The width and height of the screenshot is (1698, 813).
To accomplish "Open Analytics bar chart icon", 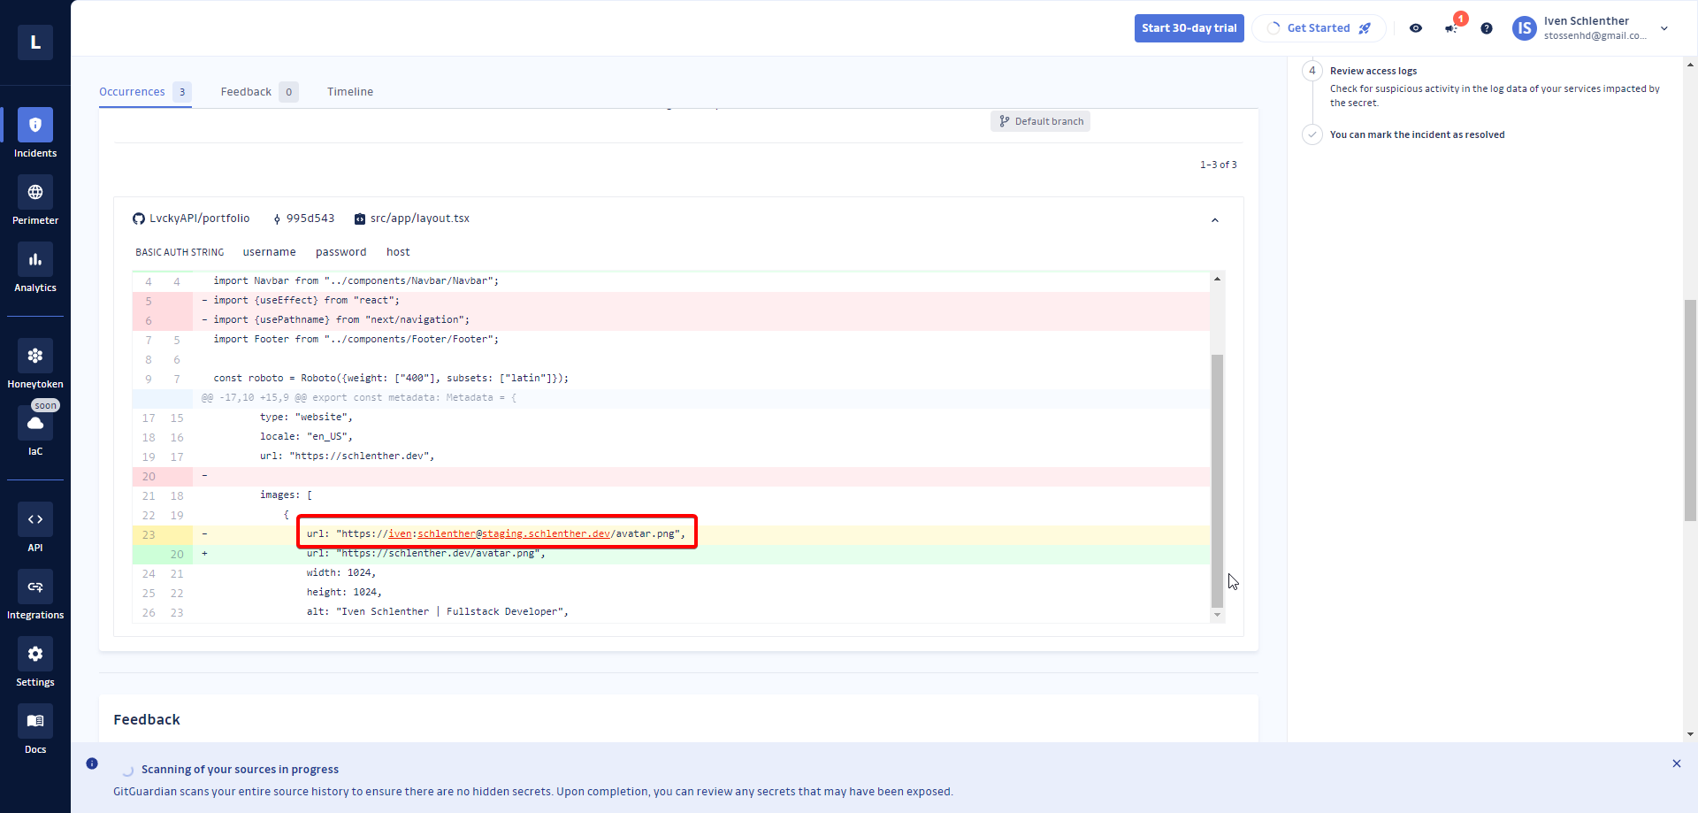I will coord(35,260).
